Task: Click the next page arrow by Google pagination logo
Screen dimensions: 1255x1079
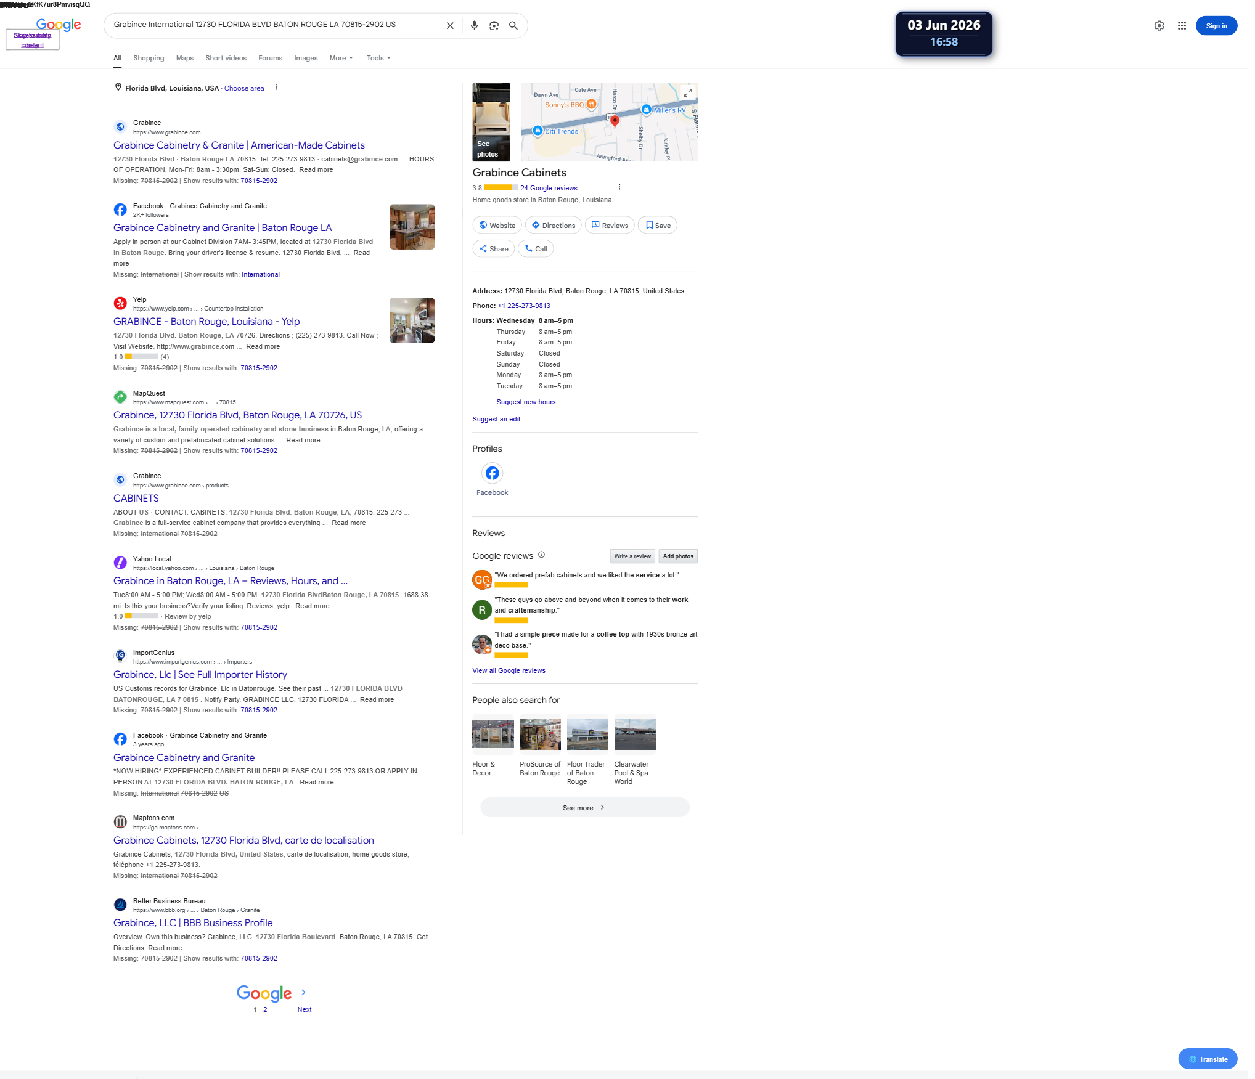Action: click(x=303, y=992)
